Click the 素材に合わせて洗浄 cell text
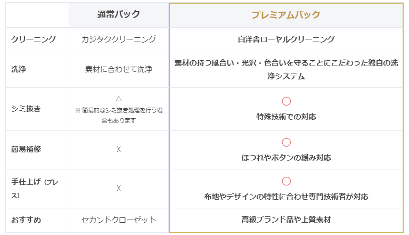The width and height of the screenshot is (409, 235). (119, 69)
